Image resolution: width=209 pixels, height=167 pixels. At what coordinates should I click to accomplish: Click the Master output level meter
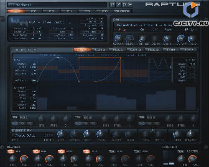pyautogui.click(x=168, y=158)
